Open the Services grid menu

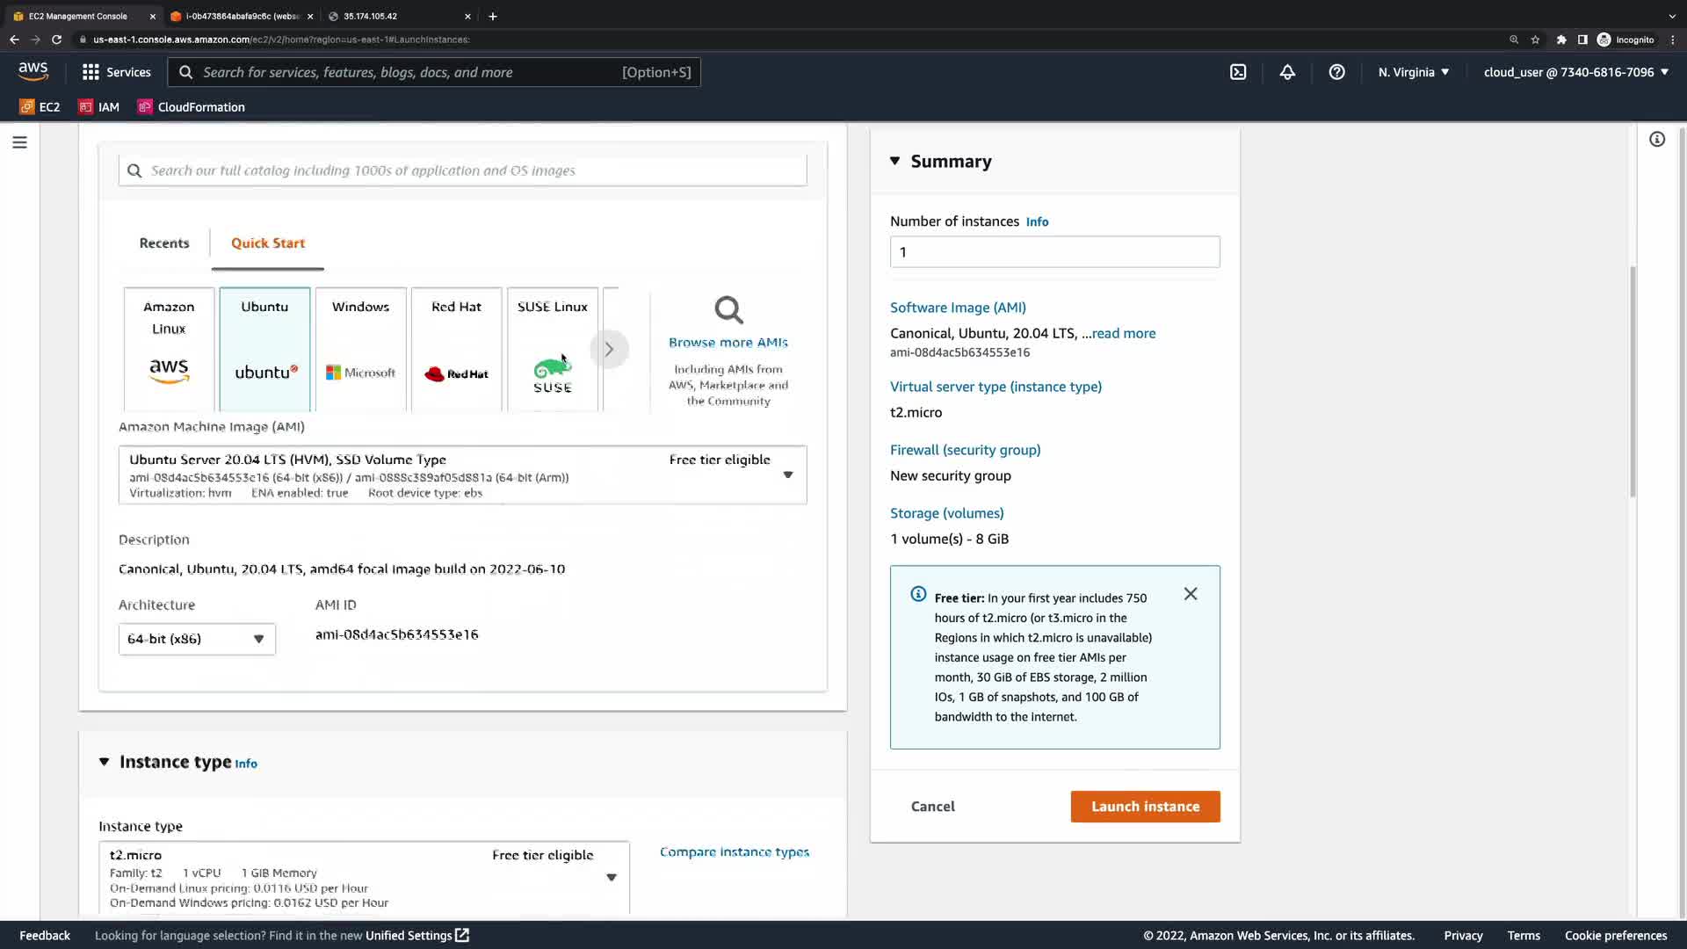[x=116, y=72]
